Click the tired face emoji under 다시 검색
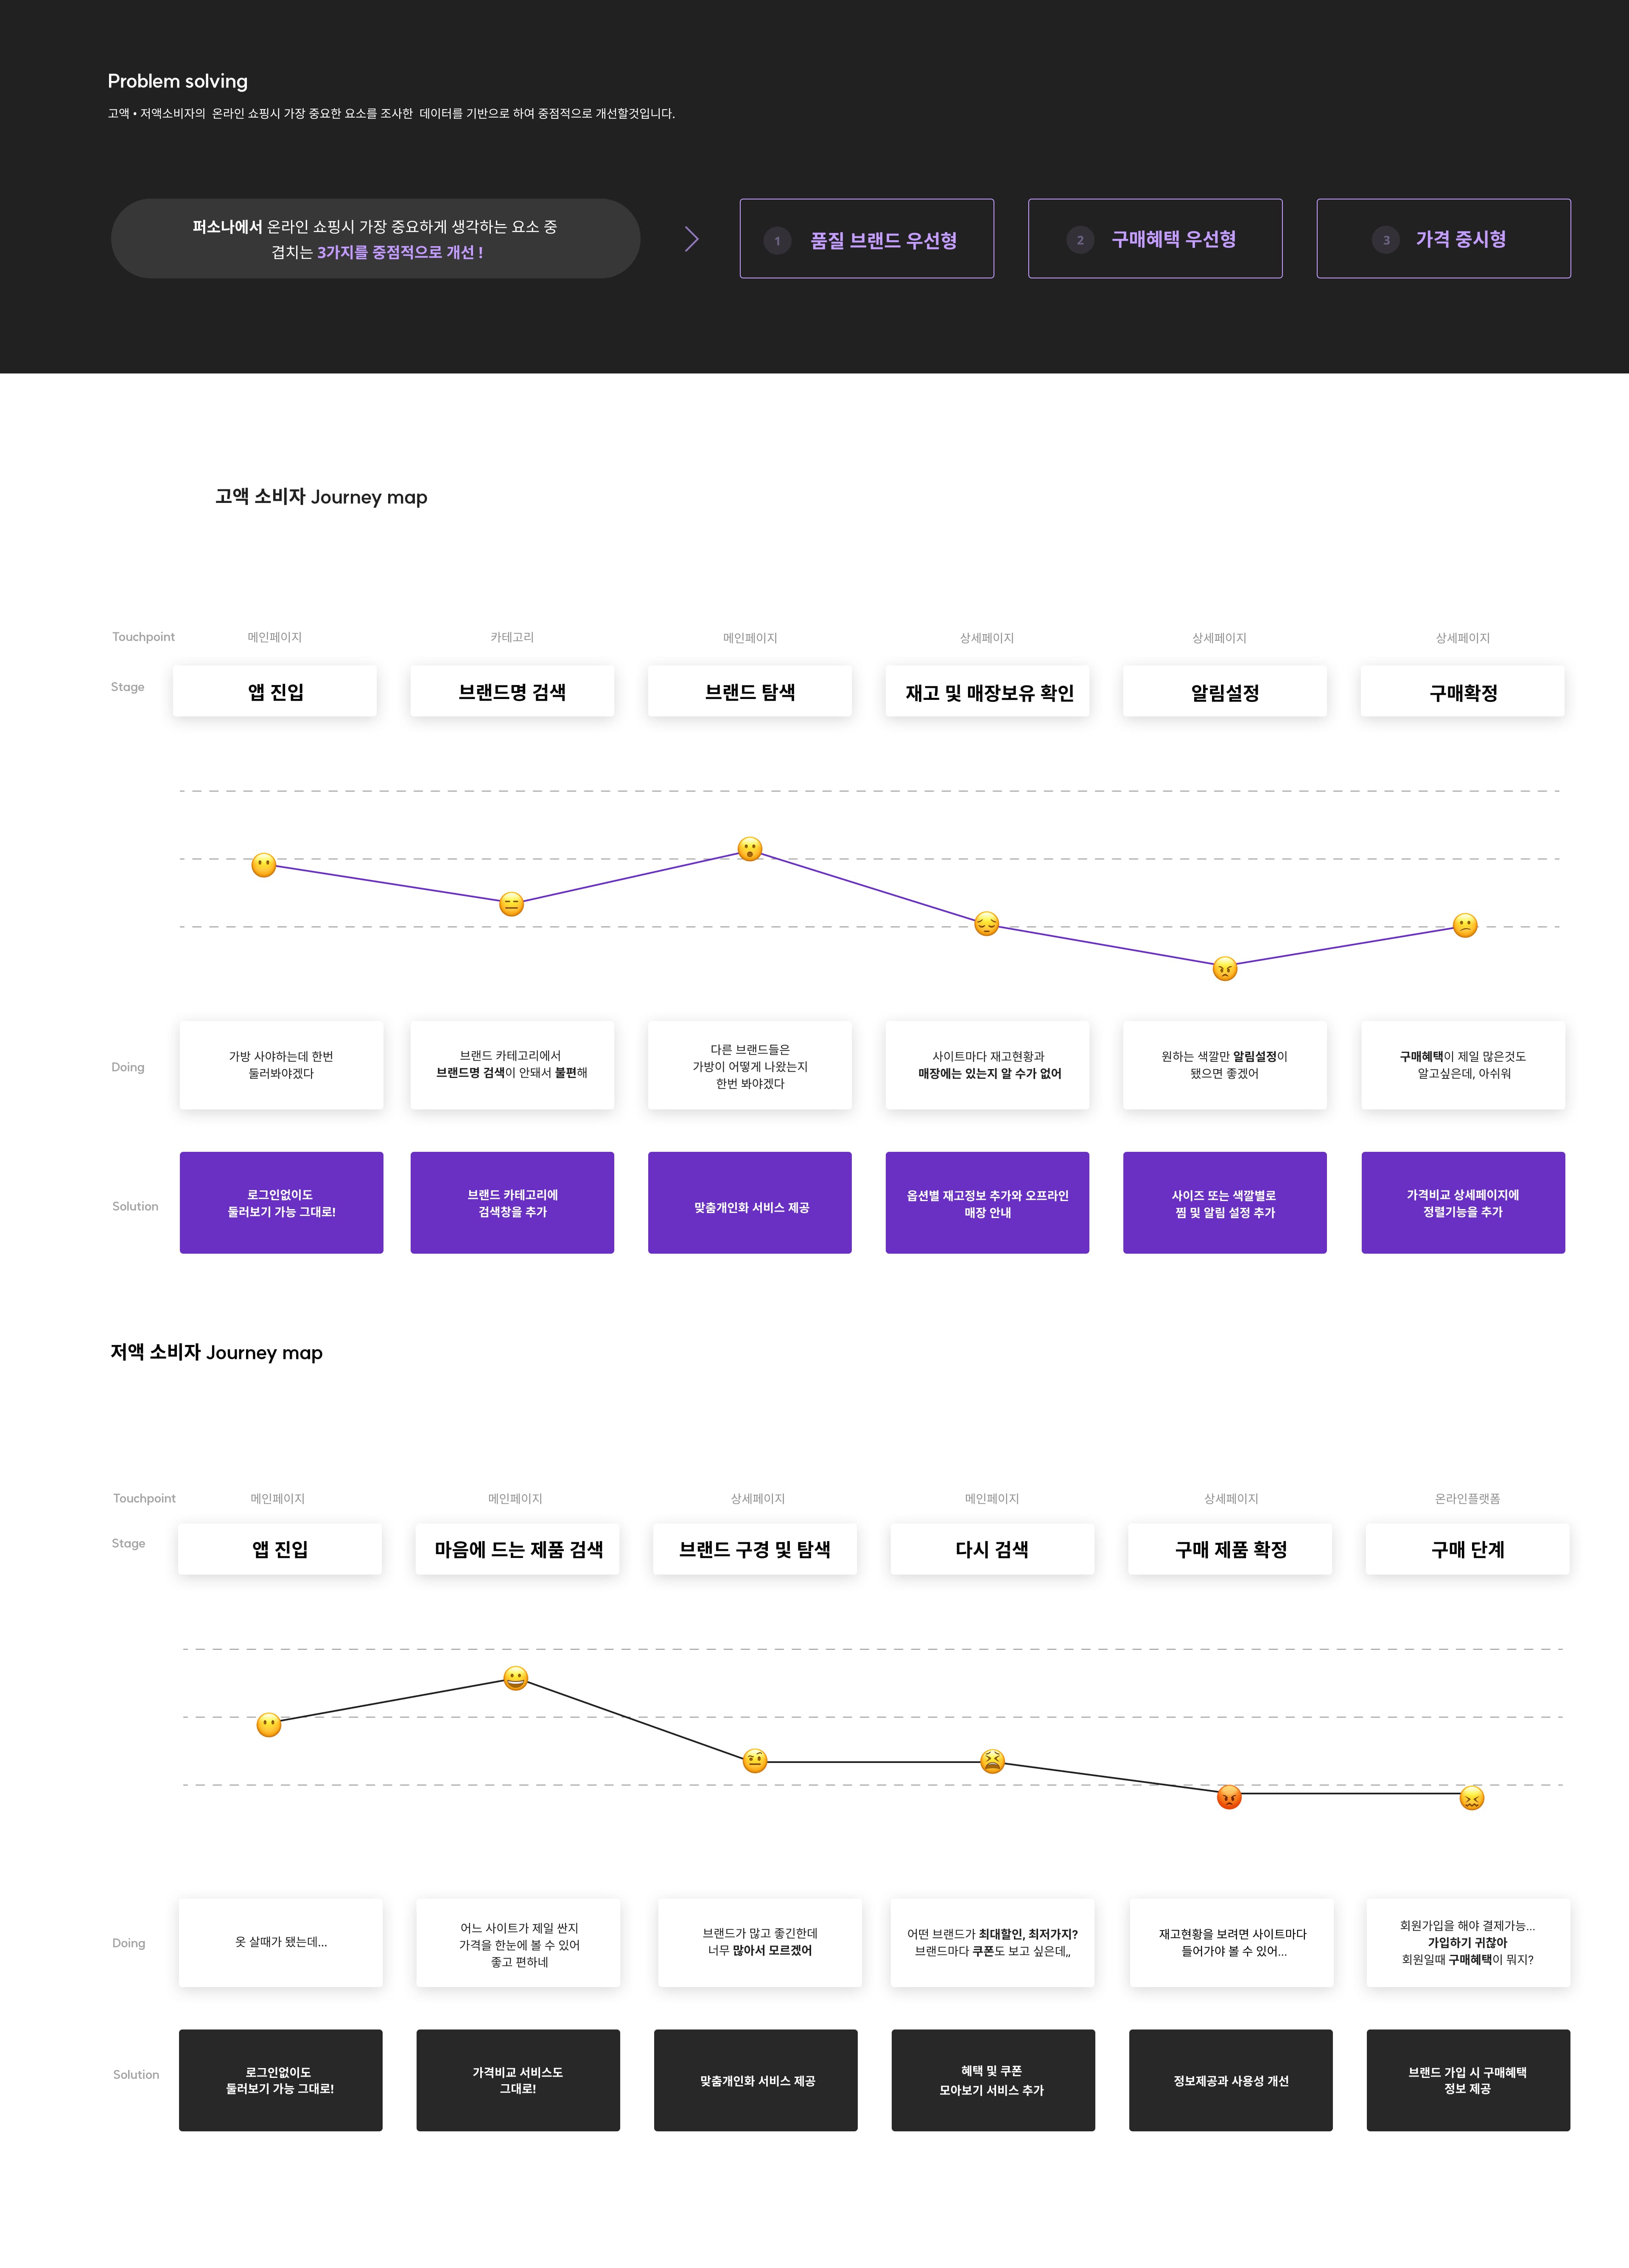Screen dimensions: 1629x2268 tap(991, 1761)
